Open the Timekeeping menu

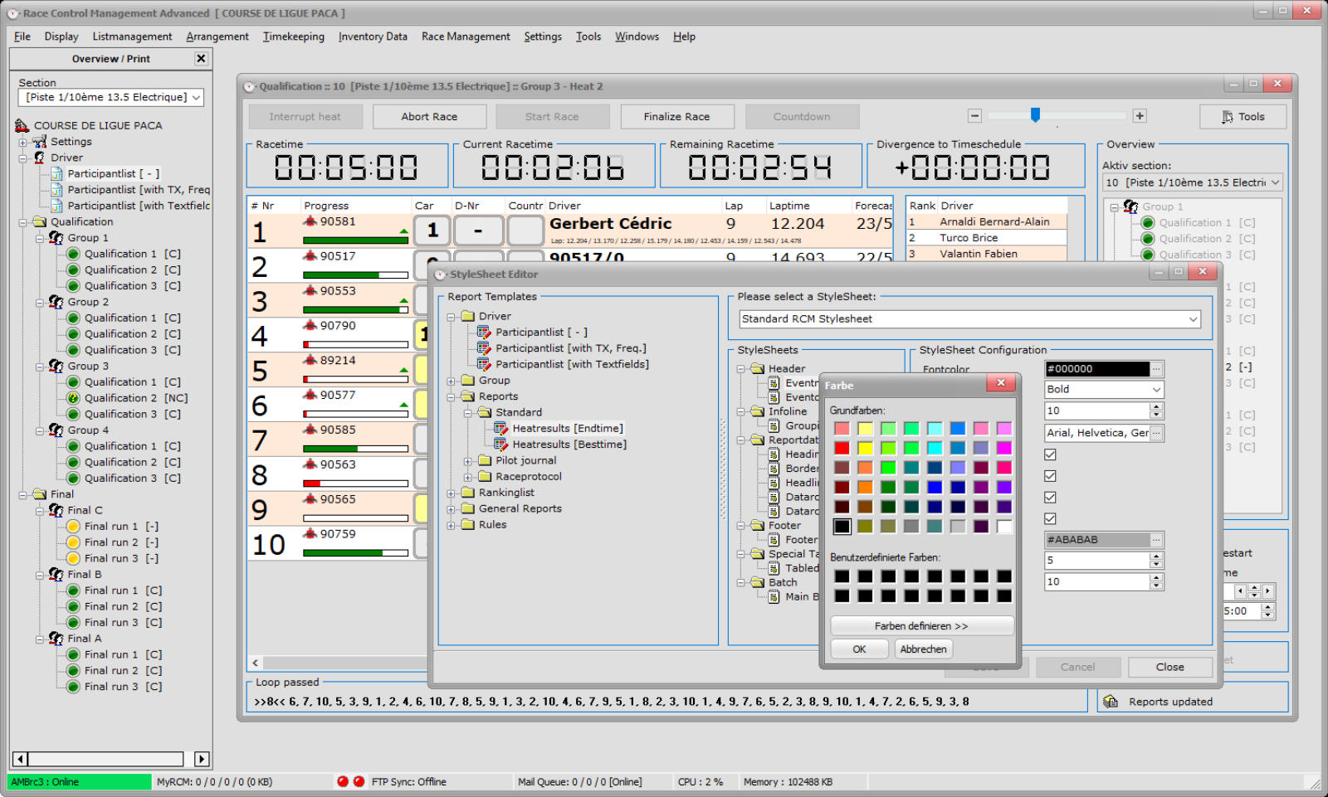point(293,36)
